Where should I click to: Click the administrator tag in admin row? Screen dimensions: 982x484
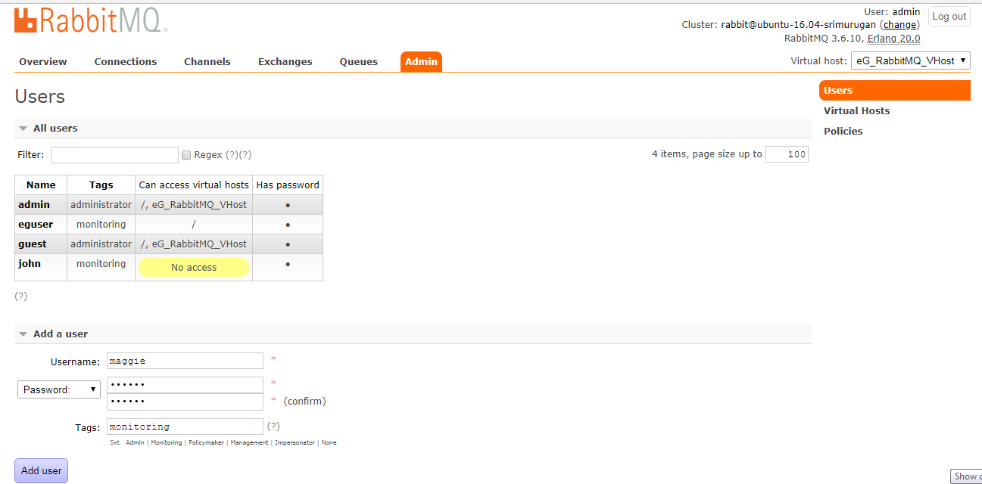click(x=101, y=205)
